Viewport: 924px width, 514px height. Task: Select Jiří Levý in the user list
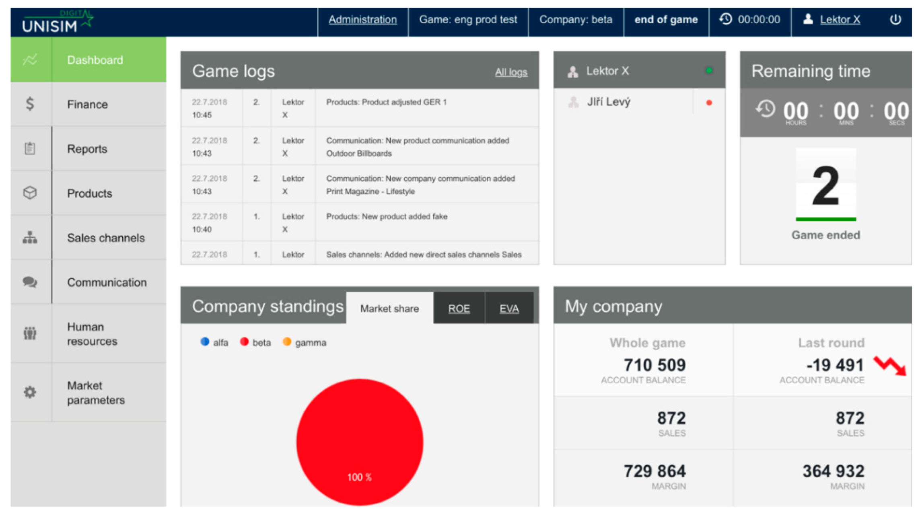click(608, 102)
